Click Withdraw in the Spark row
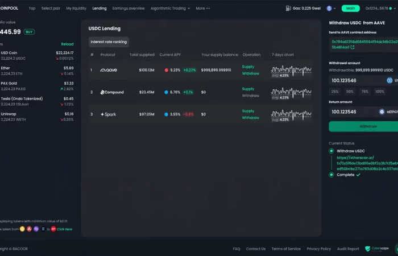This screenshot has width=398, height=256. (x=251, y=118)
